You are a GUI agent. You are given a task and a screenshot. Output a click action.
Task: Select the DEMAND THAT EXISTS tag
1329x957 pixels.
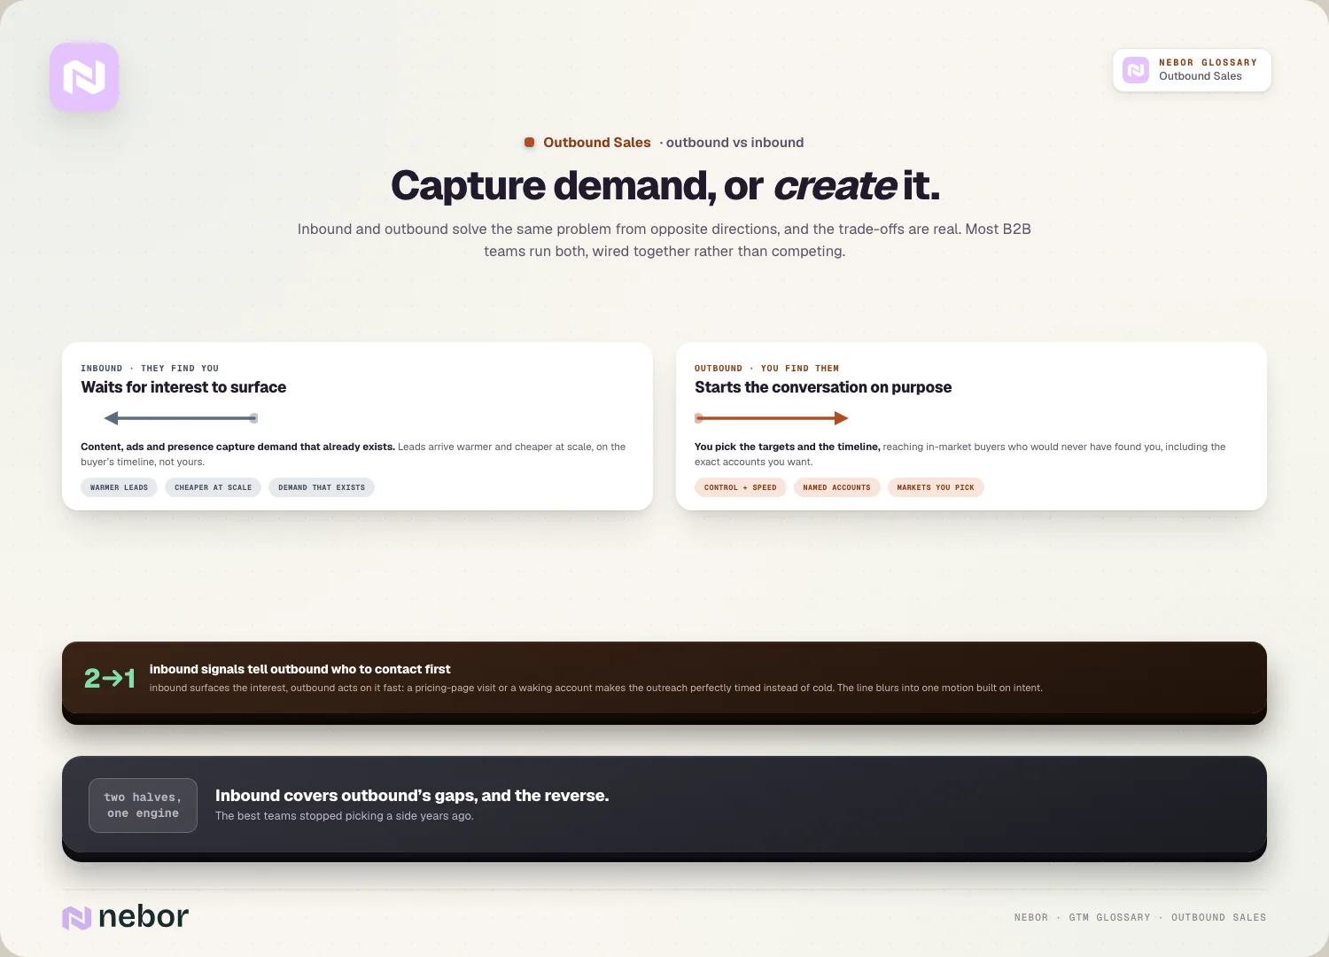pyautogui.click(x=322, y=487)
